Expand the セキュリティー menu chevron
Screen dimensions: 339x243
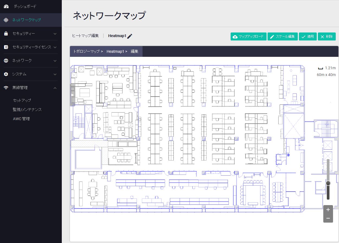point(55,34)
